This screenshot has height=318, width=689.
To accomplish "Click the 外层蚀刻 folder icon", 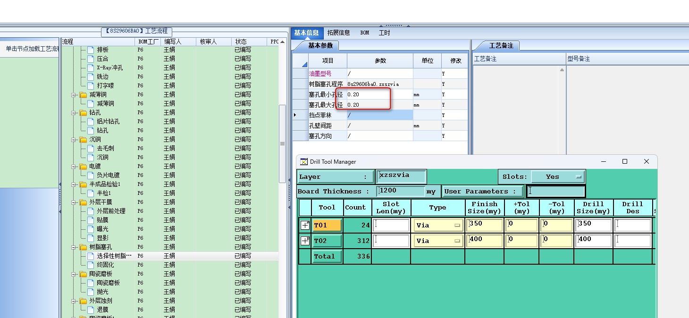I will click(x=83, y=301).
